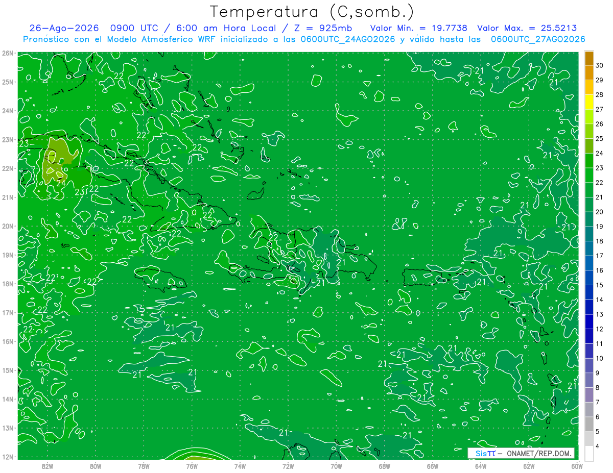The image size is (613, 473).
Task: Click the '23N' latitude label
Action: (x=7, y=139)
